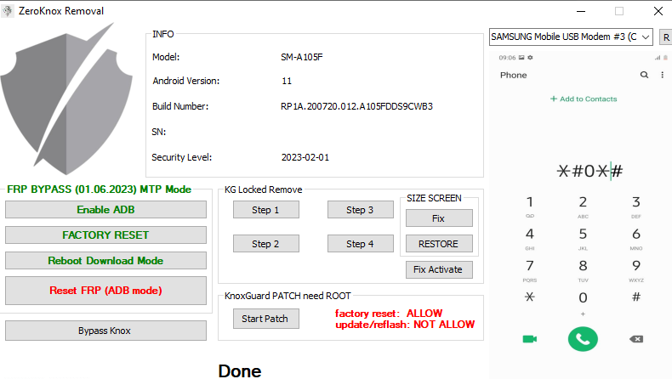This screenshot has width=672, height=379.
Task: Close the ZeroKnox Removal window
Action: [658, 11]
